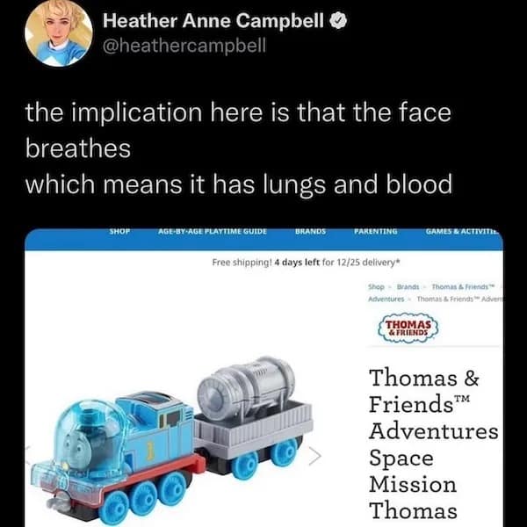Click the Heather Anne Campbell display name

(x=213, y=21)
